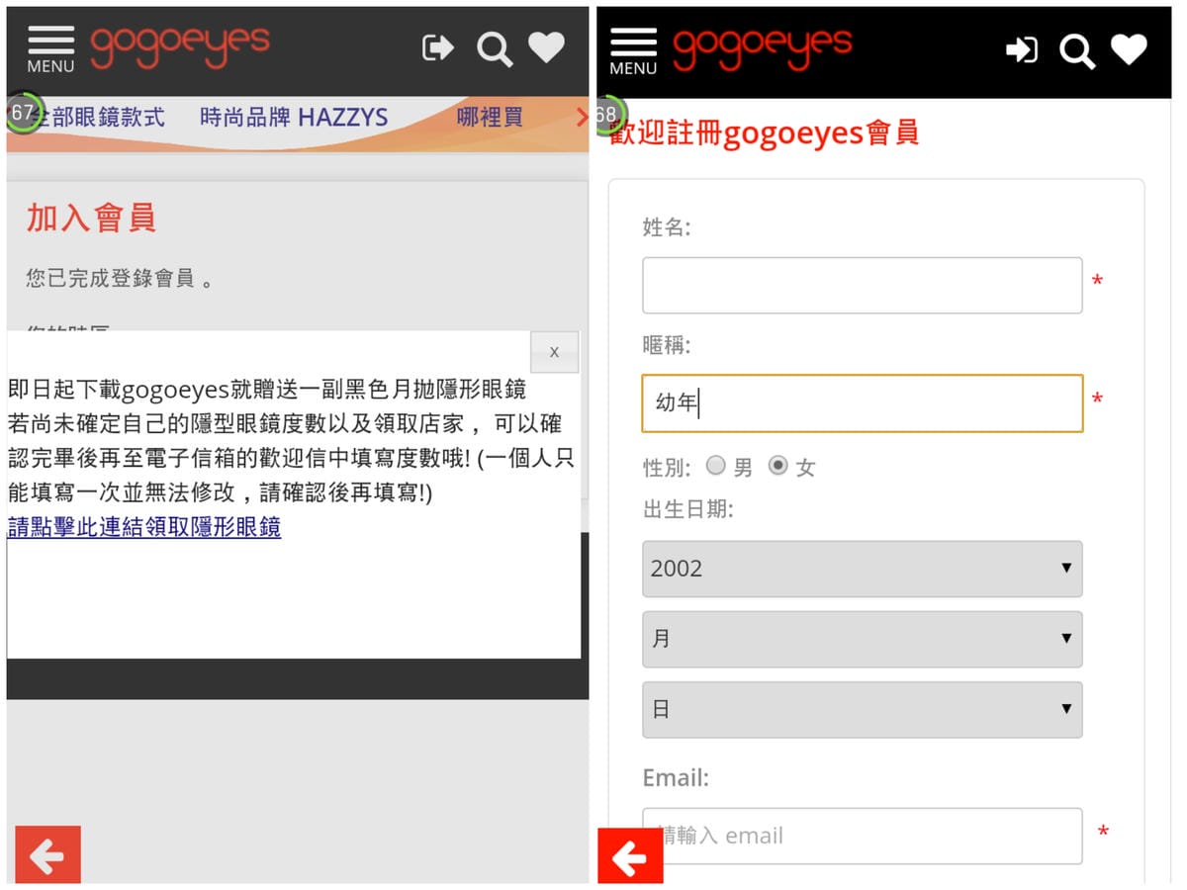Screen dimensions: 1187x890
Task: Click the 您已完成登錄會員 message
Action: pos(120,278)
